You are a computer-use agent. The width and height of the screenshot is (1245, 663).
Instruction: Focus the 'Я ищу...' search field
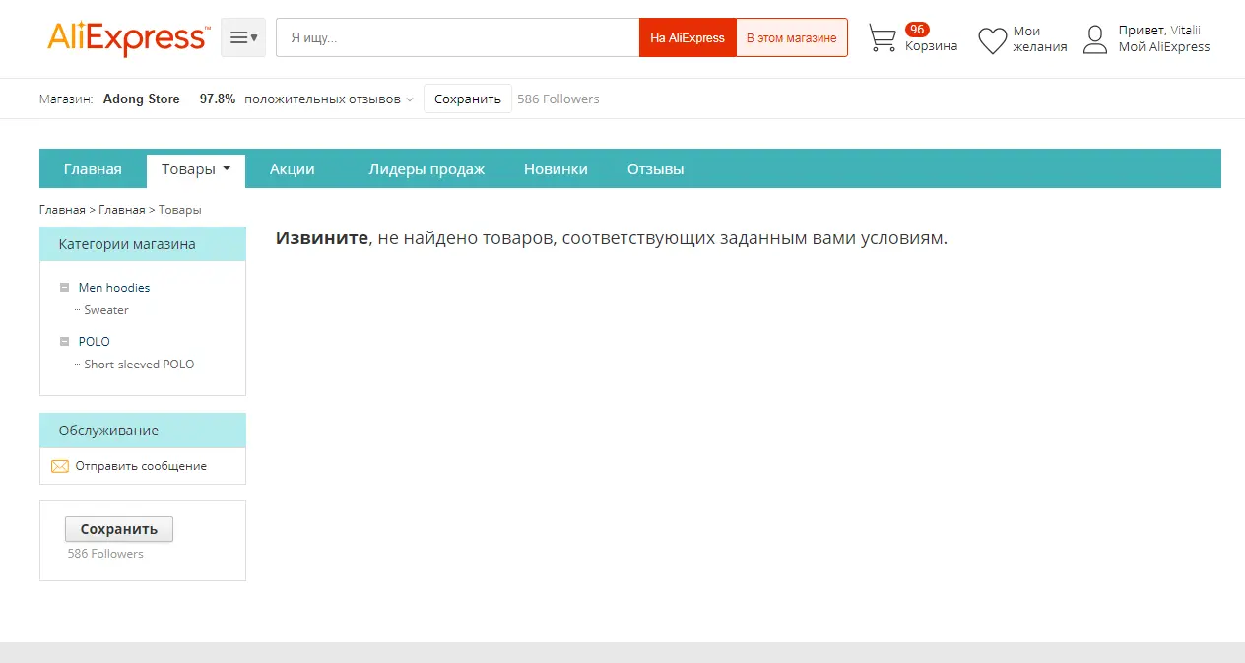(x=458, y=37)
